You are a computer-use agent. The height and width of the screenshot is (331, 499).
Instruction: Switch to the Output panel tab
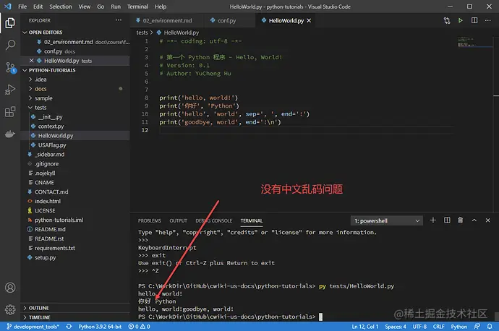point(178,220)
